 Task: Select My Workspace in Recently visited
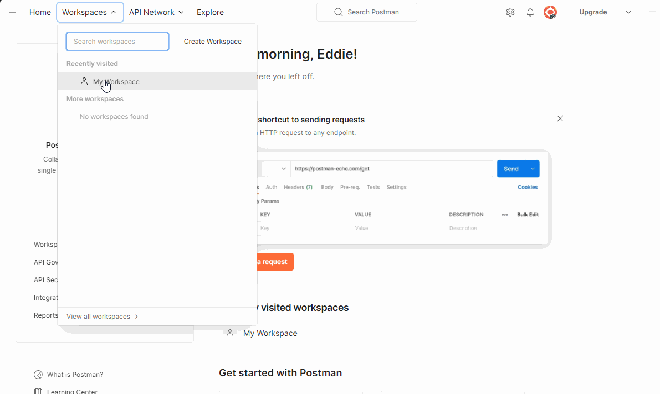[157, 81]
